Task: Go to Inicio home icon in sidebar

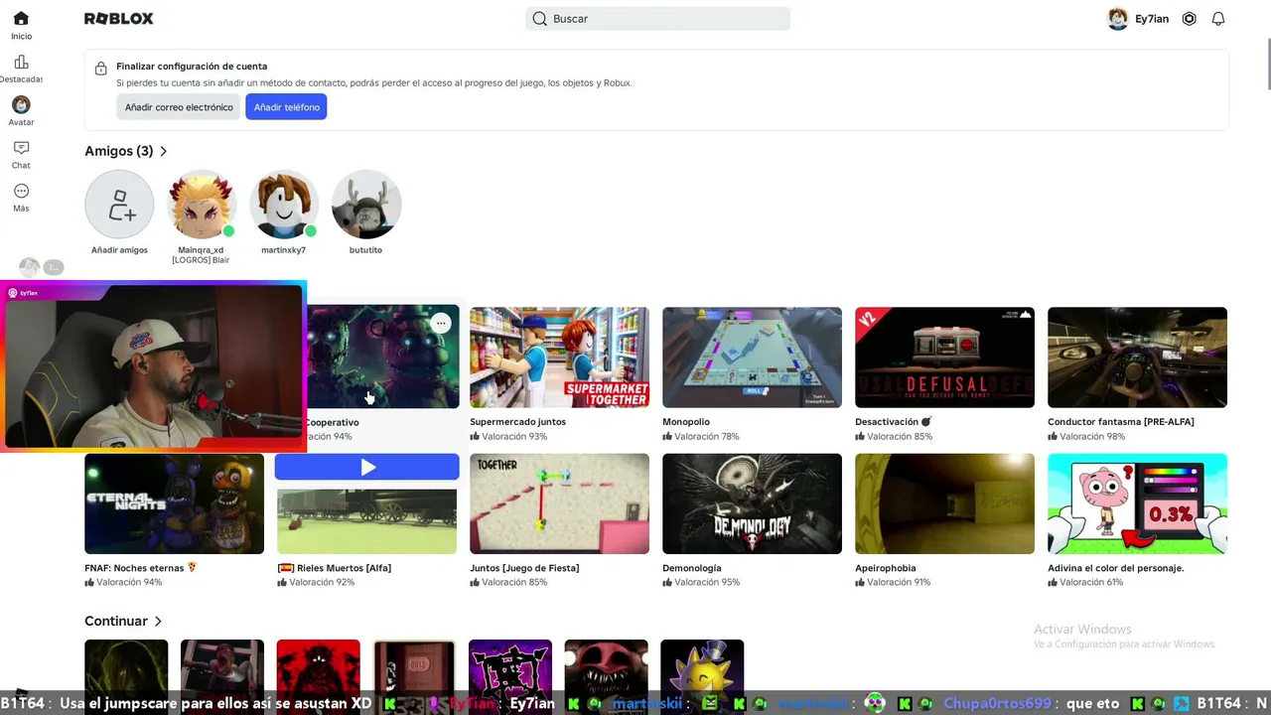Action: 21,19
